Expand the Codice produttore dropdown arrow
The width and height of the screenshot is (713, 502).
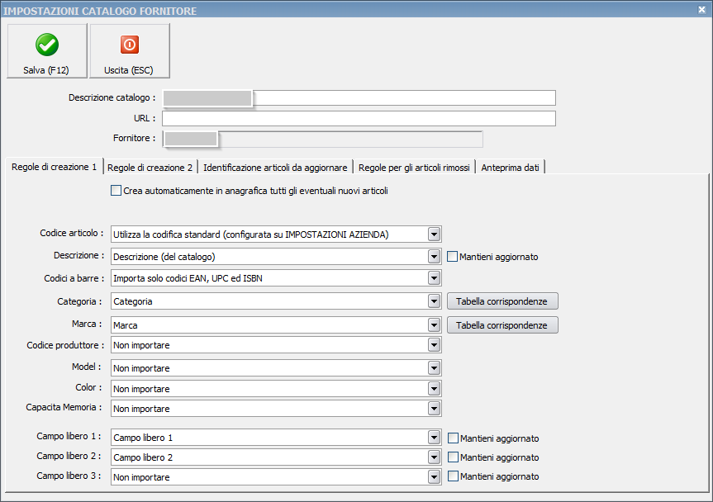(x=435, y=345)
